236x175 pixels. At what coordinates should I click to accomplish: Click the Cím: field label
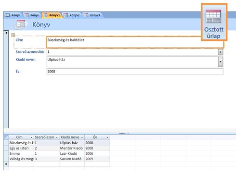coord(19,40)
